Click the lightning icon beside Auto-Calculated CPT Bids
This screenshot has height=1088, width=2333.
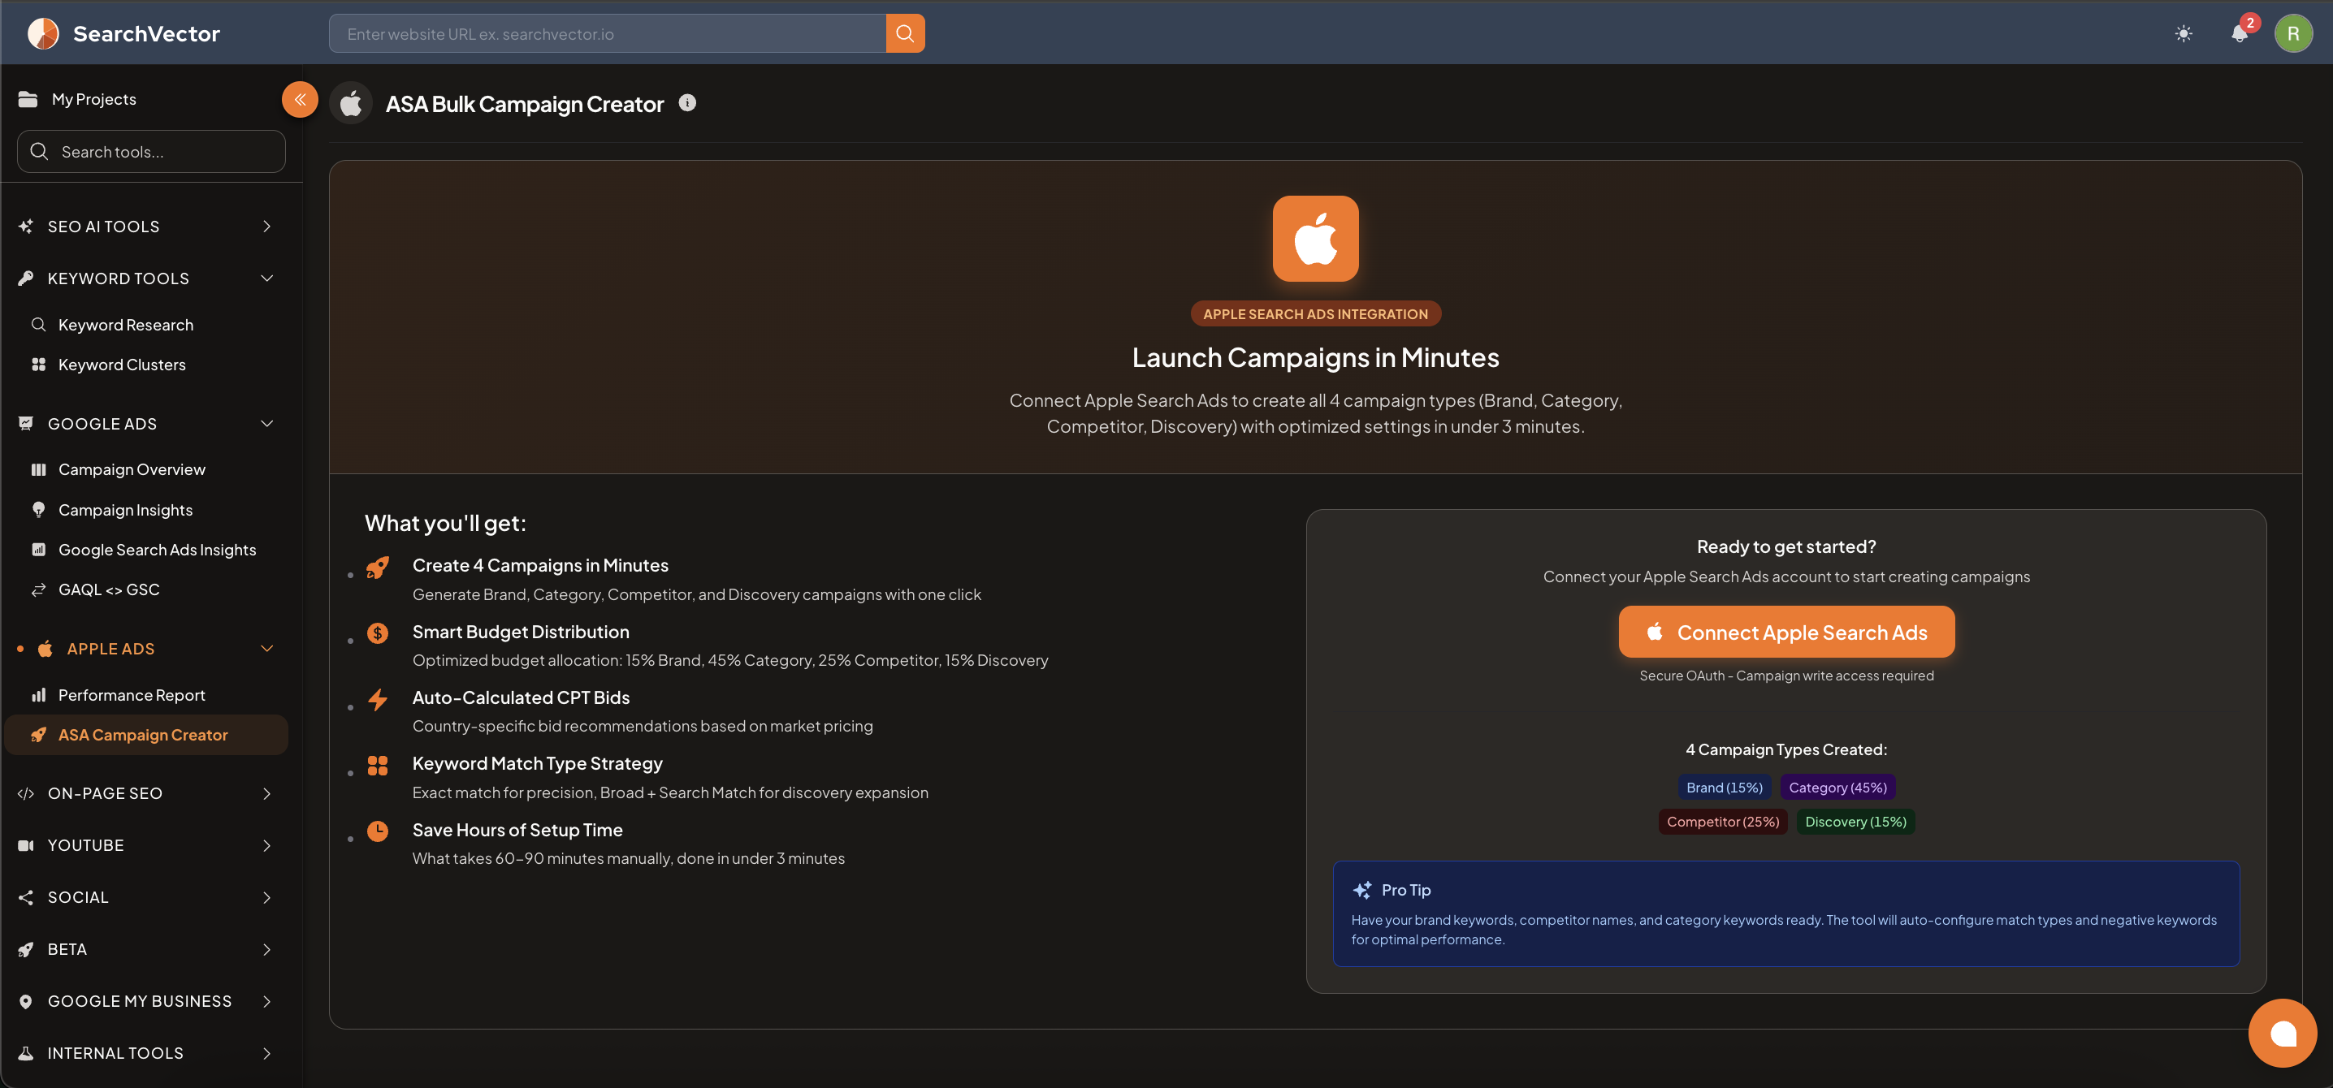[378, 699]
